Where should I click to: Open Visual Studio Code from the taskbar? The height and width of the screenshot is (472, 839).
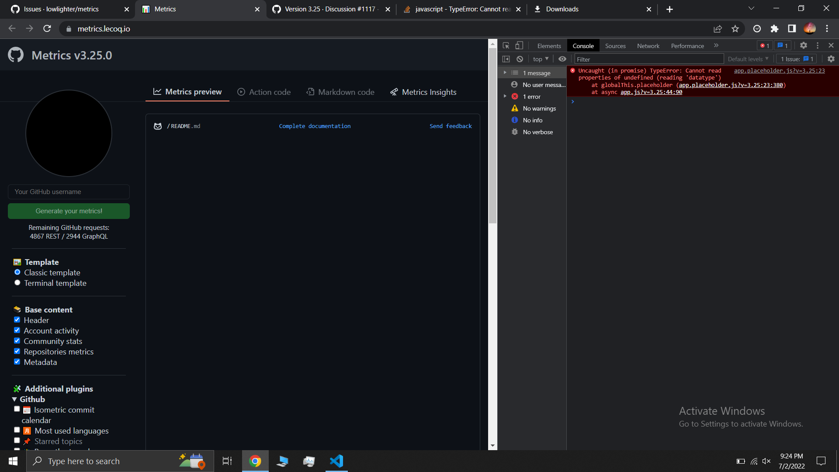point(336,461)
